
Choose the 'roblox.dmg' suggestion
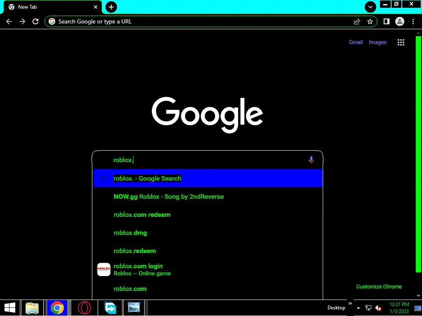[x=208, y=233]
